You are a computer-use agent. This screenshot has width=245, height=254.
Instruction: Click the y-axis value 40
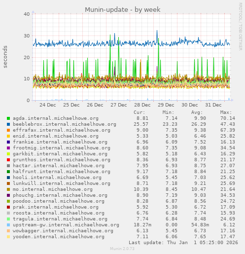click(x=27, y=14)
